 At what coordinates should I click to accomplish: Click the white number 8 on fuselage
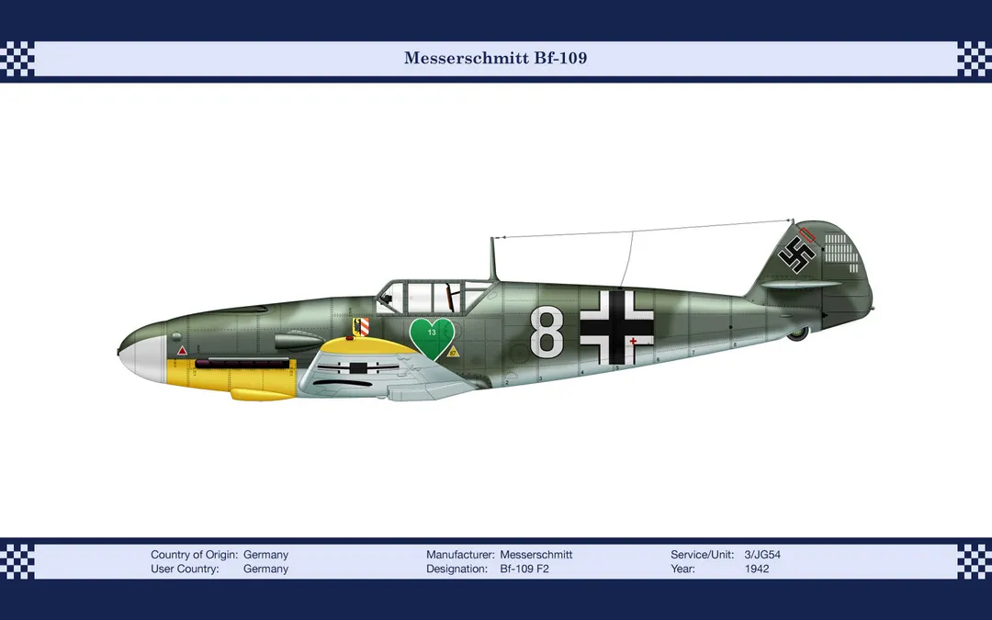547,333
